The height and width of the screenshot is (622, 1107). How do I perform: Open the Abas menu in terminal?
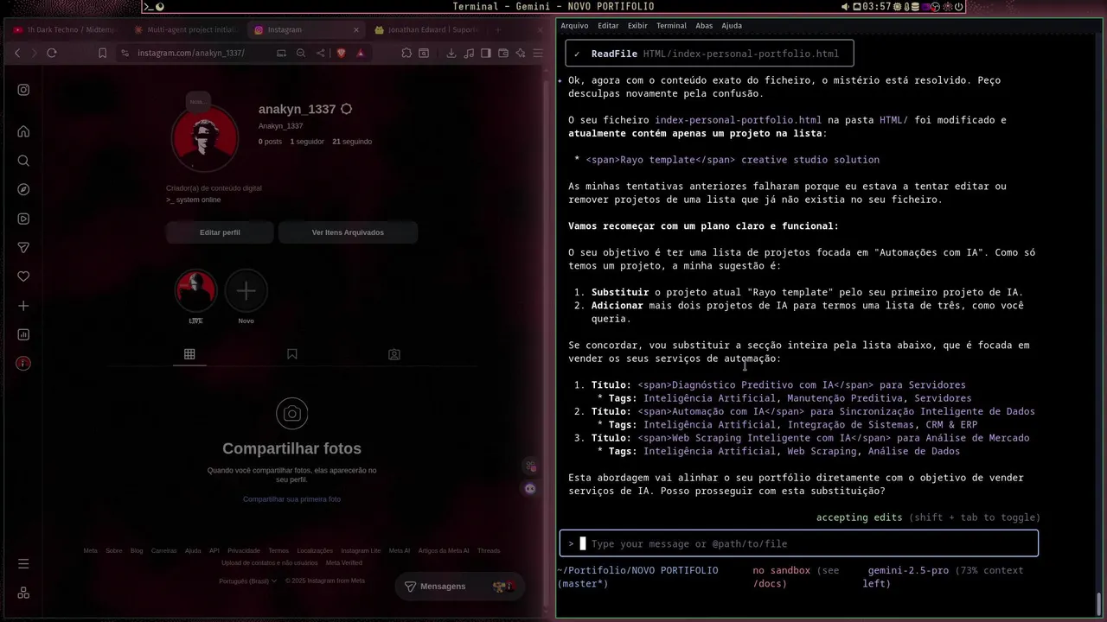704,26
